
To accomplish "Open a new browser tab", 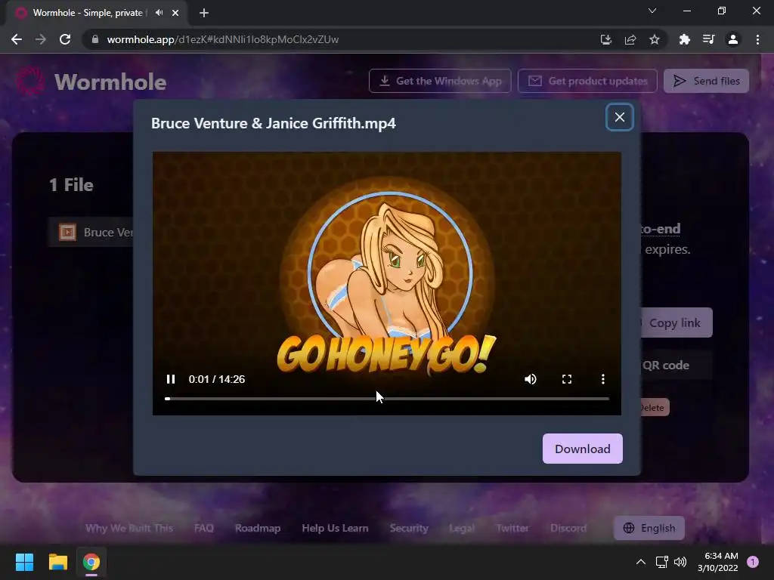I will [x=204, y=13].
